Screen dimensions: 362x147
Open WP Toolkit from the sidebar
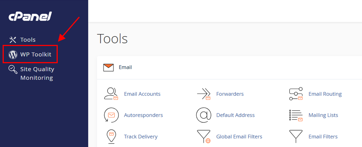click(x=36, y=55)
